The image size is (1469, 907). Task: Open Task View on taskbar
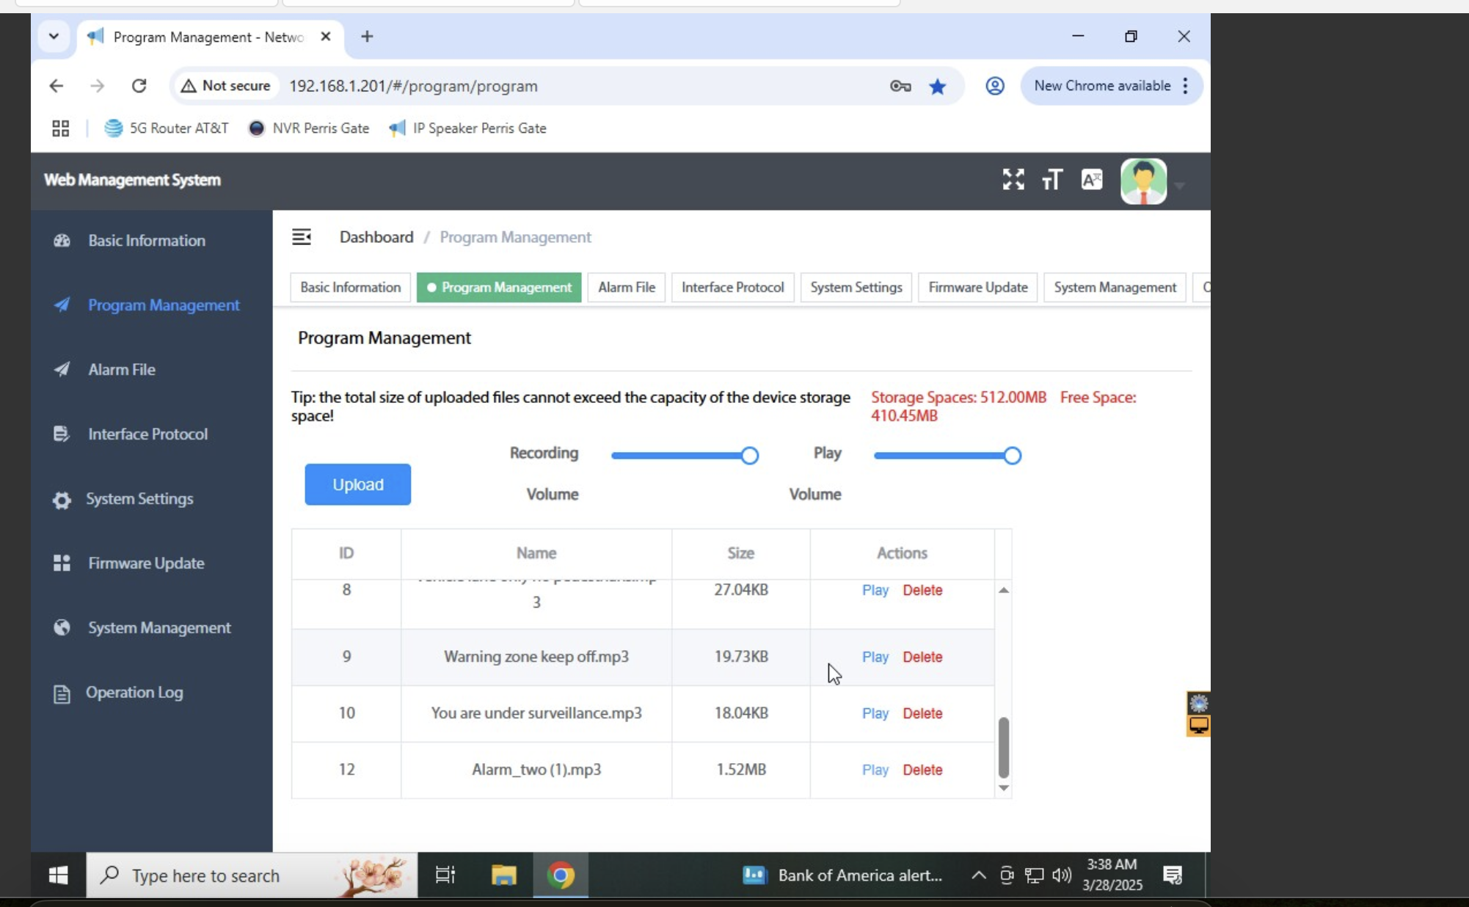tap(445, 875)
